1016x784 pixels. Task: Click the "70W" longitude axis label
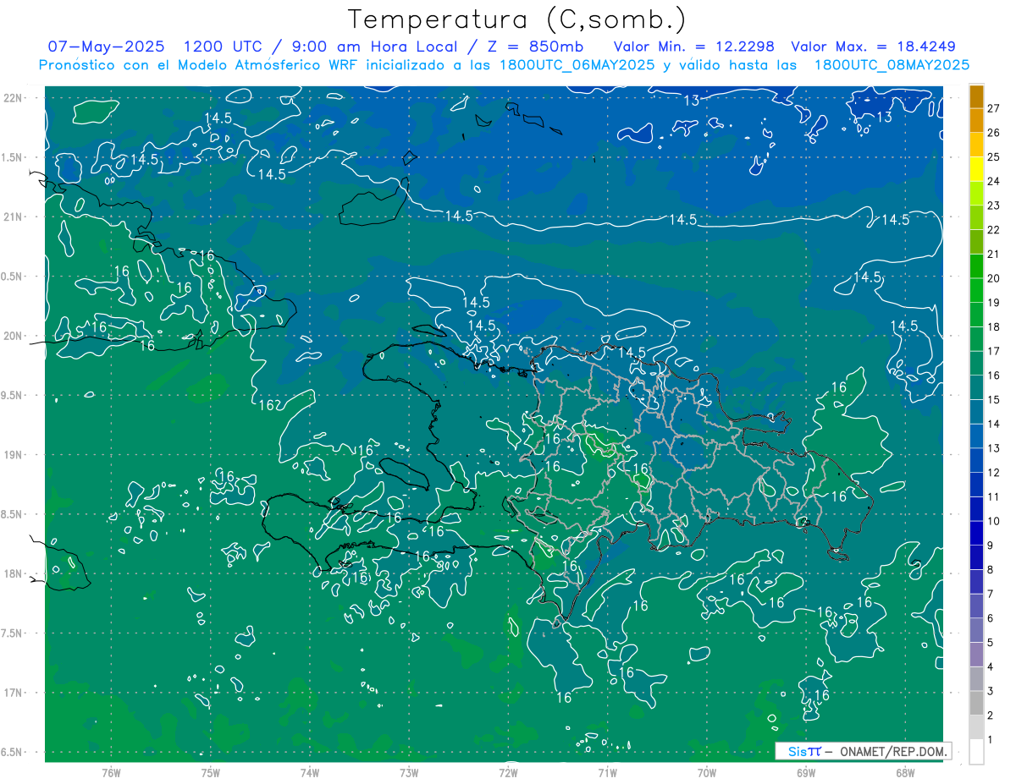707,773
